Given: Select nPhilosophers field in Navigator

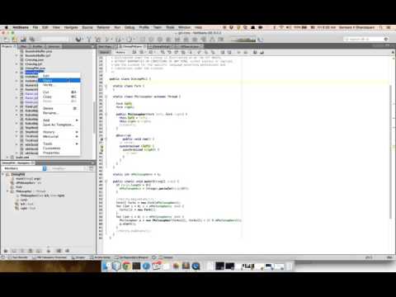Looking at the screenshot, I should pos(28,183).
